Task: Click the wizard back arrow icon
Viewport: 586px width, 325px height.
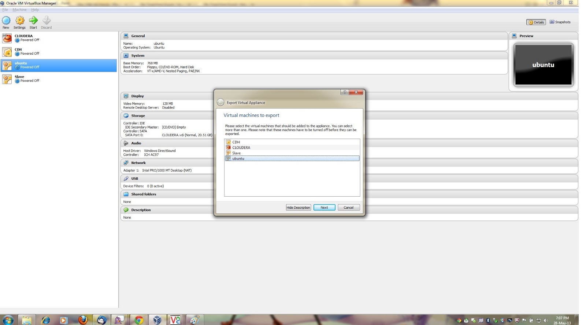Action: click(x=220, y=102)
